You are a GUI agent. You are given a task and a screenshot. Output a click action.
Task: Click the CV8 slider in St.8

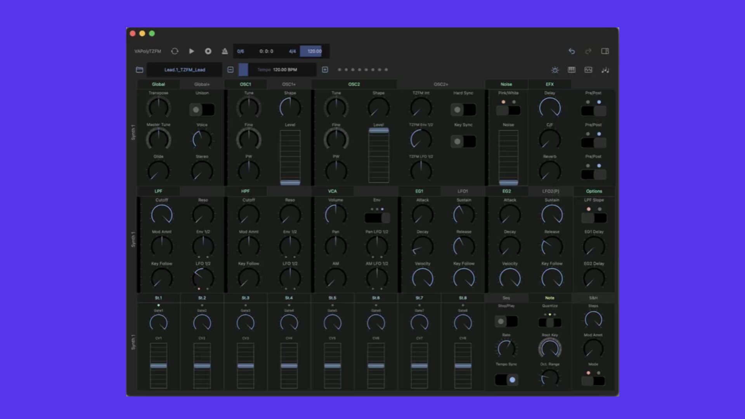[463, 366]
